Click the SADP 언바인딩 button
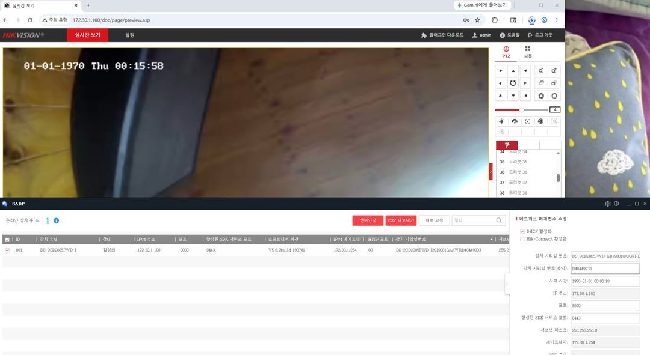Image resolution: width=650 pixels, height=355 pixels. pos(368,220)
